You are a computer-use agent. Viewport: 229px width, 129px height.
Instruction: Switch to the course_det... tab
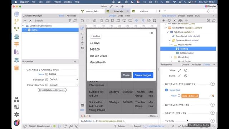(92, 11)
